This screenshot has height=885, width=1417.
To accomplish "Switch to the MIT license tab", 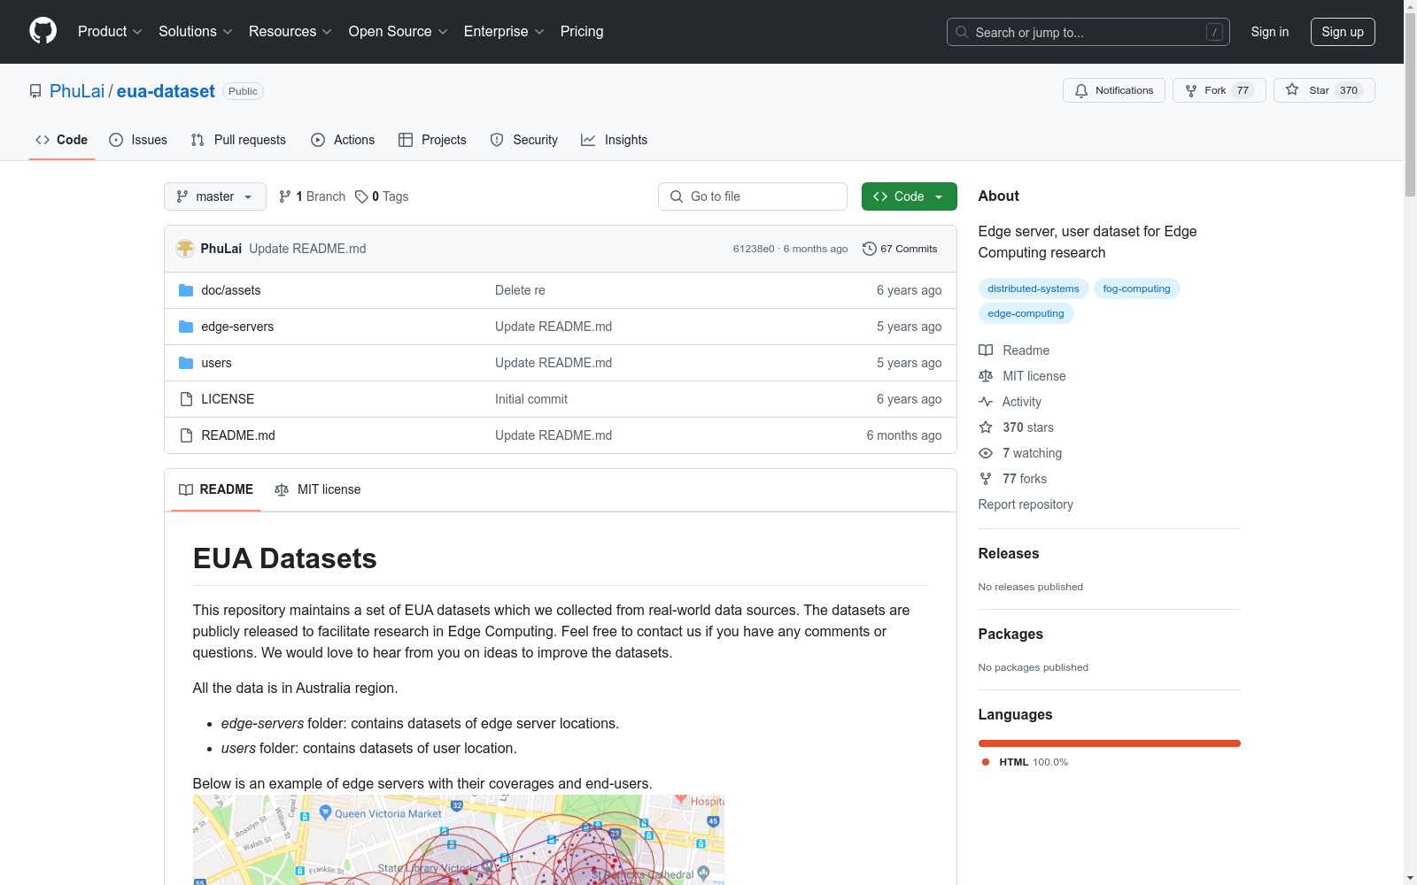I will [317, 489].
